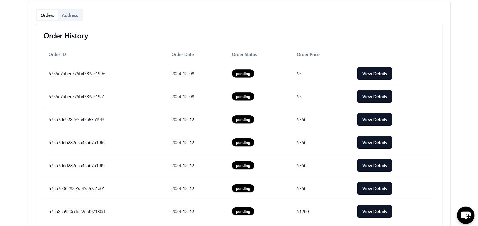Click order ID 675a7de9282e5a45a67a19f3 text
478x226 pixels.
tap(76, 120)
